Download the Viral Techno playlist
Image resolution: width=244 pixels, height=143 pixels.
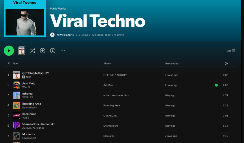[x=53, y=51]
